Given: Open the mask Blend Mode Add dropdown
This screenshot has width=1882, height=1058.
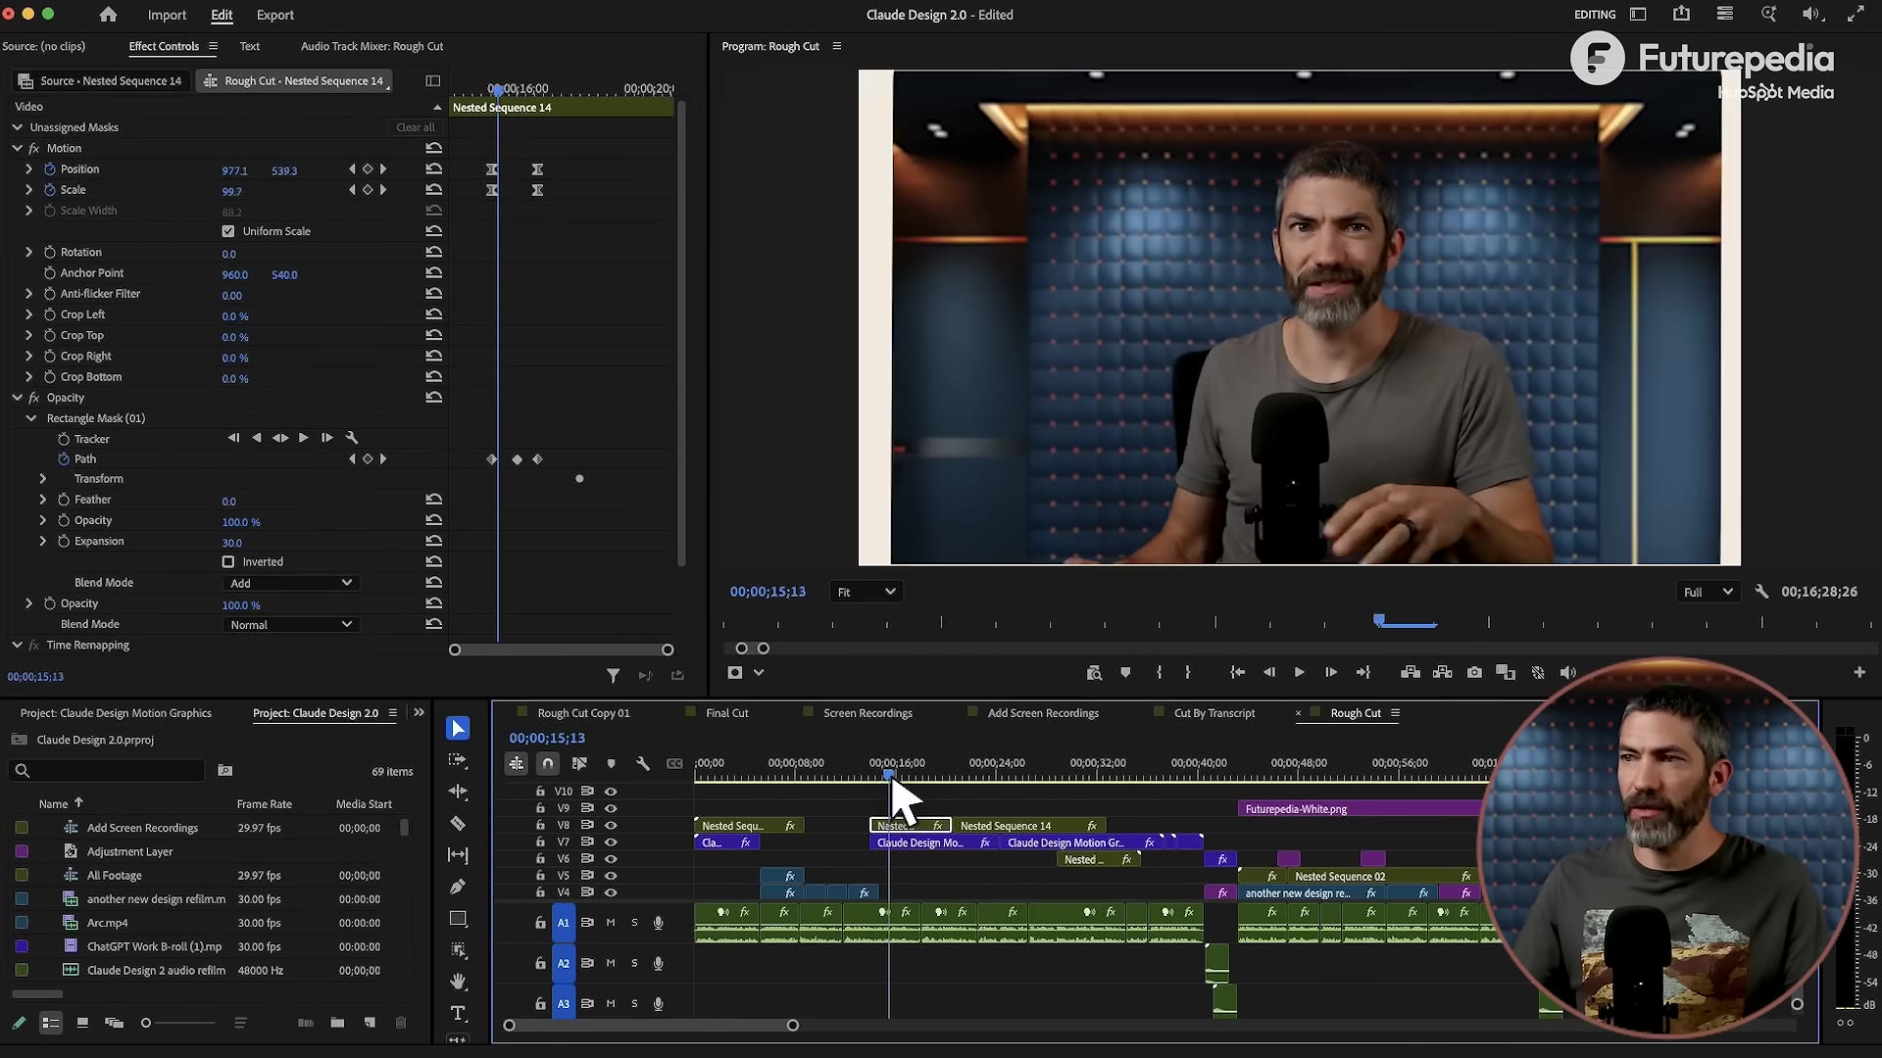Looking at the screenshot, I should [x=290, y=583].
